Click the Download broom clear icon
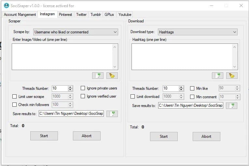 tap(232, 76)
